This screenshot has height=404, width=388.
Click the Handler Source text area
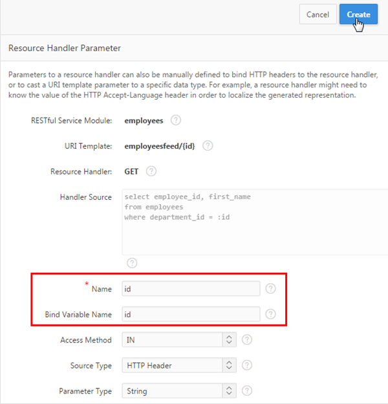252,222
